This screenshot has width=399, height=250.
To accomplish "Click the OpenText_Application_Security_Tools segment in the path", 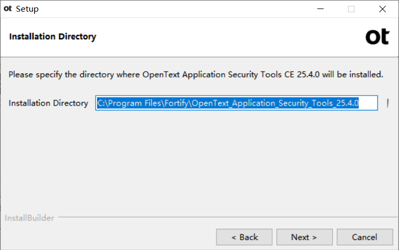I will point(262,103).
